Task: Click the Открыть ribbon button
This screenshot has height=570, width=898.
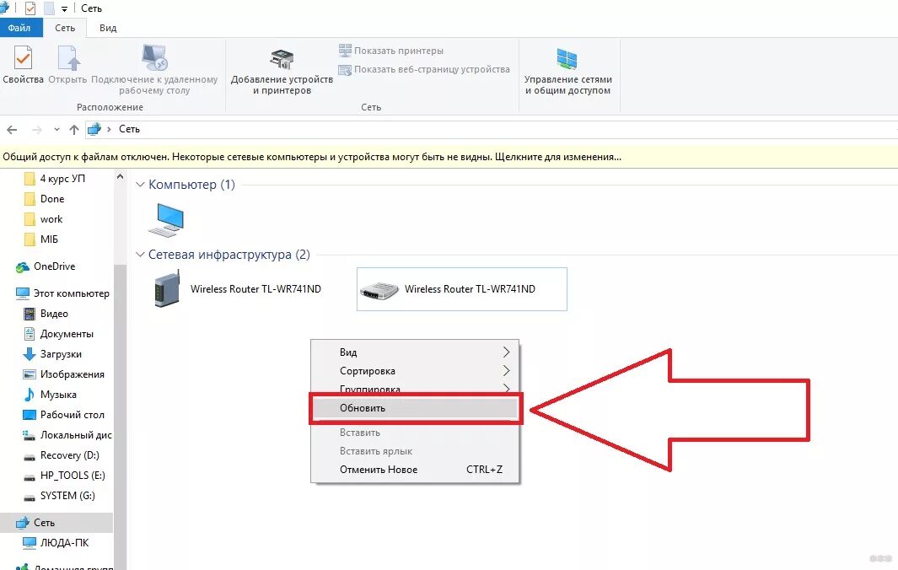Action: (67, 64)
